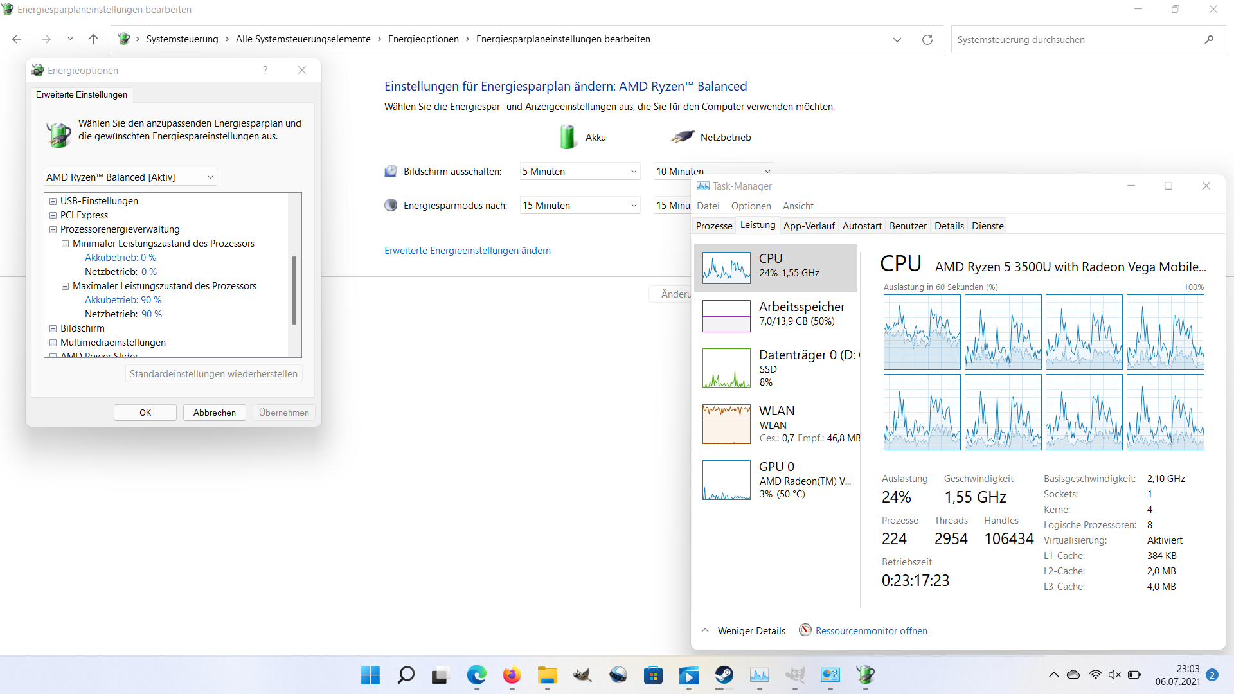Expand the Multimediaeinstellungen tree node
Image resolution: width=1234 pixels, height=694 pixels.
point(53,343)
